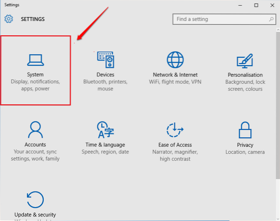
Task: Open the Privacy padlock icon
Action: click(245, 130)
